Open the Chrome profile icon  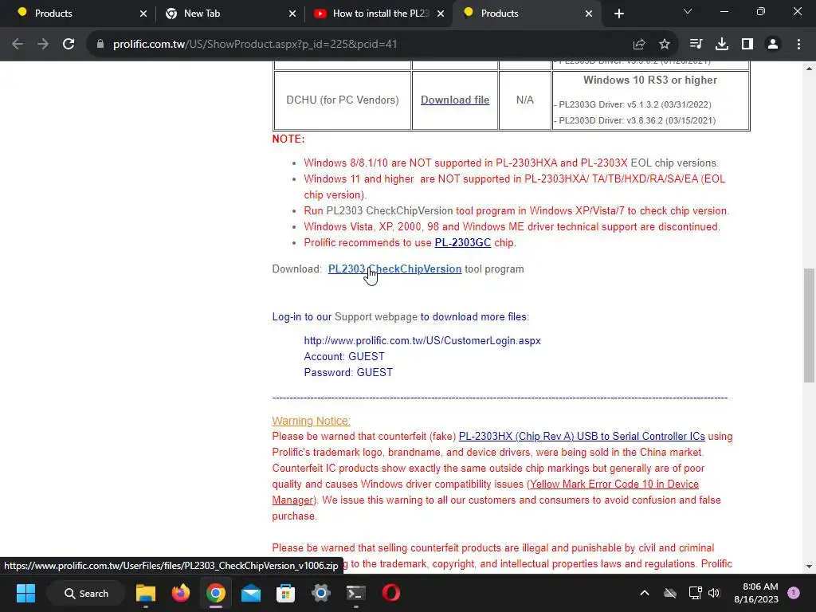pos(773,45)
